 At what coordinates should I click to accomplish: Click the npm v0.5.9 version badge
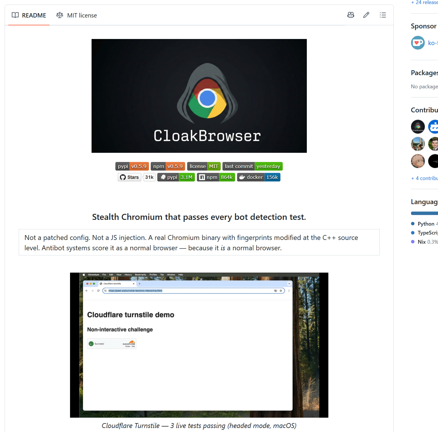[168, 166]
